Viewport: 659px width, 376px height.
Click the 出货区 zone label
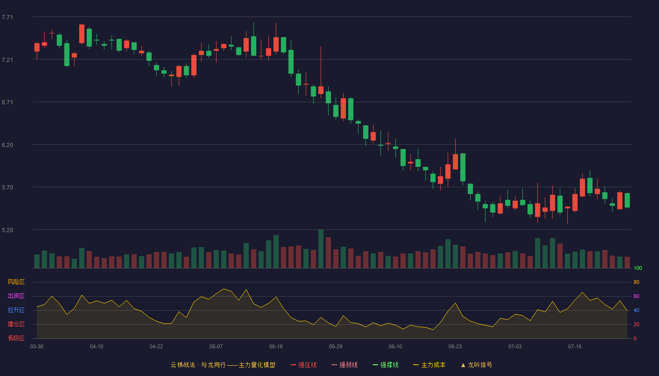[16, 296]
